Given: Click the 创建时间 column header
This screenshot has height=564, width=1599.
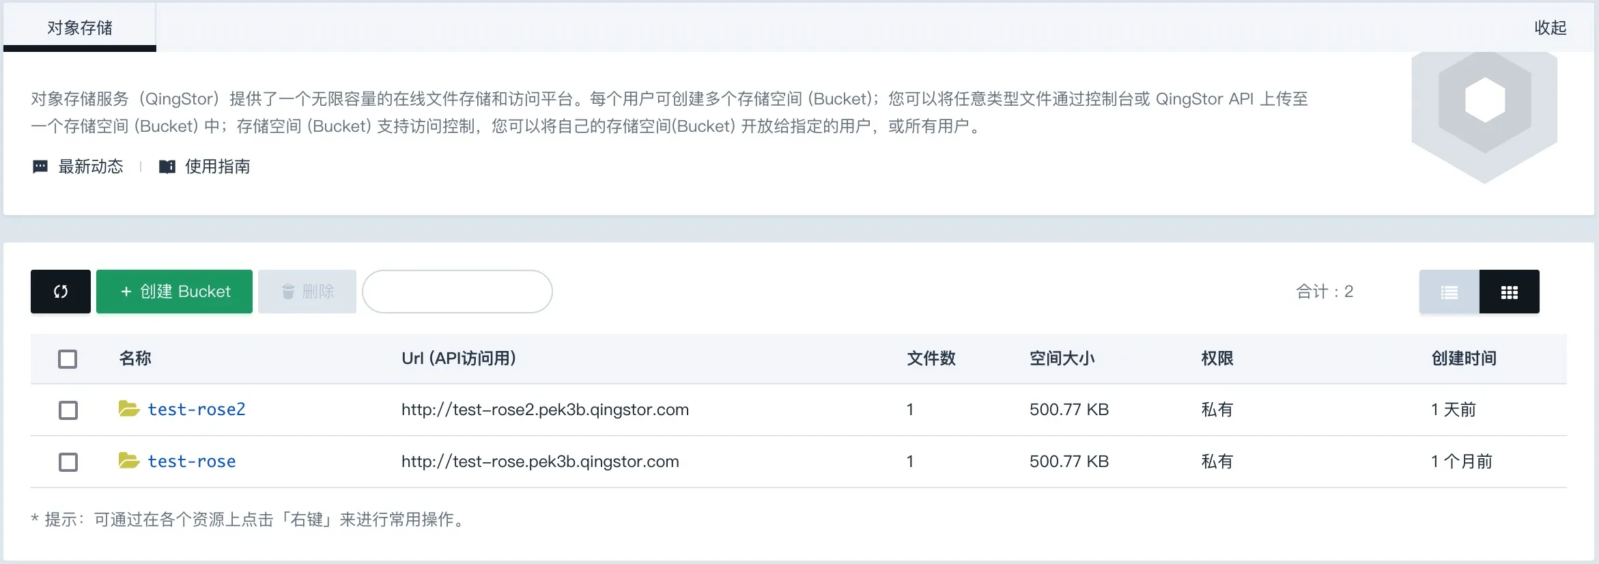Looking at the screenshot, I should tap(1464, 358).
